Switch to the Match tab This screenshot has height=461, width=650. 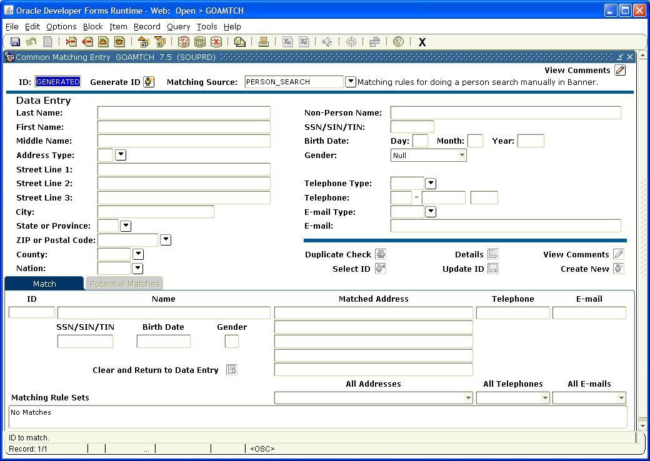44,284
